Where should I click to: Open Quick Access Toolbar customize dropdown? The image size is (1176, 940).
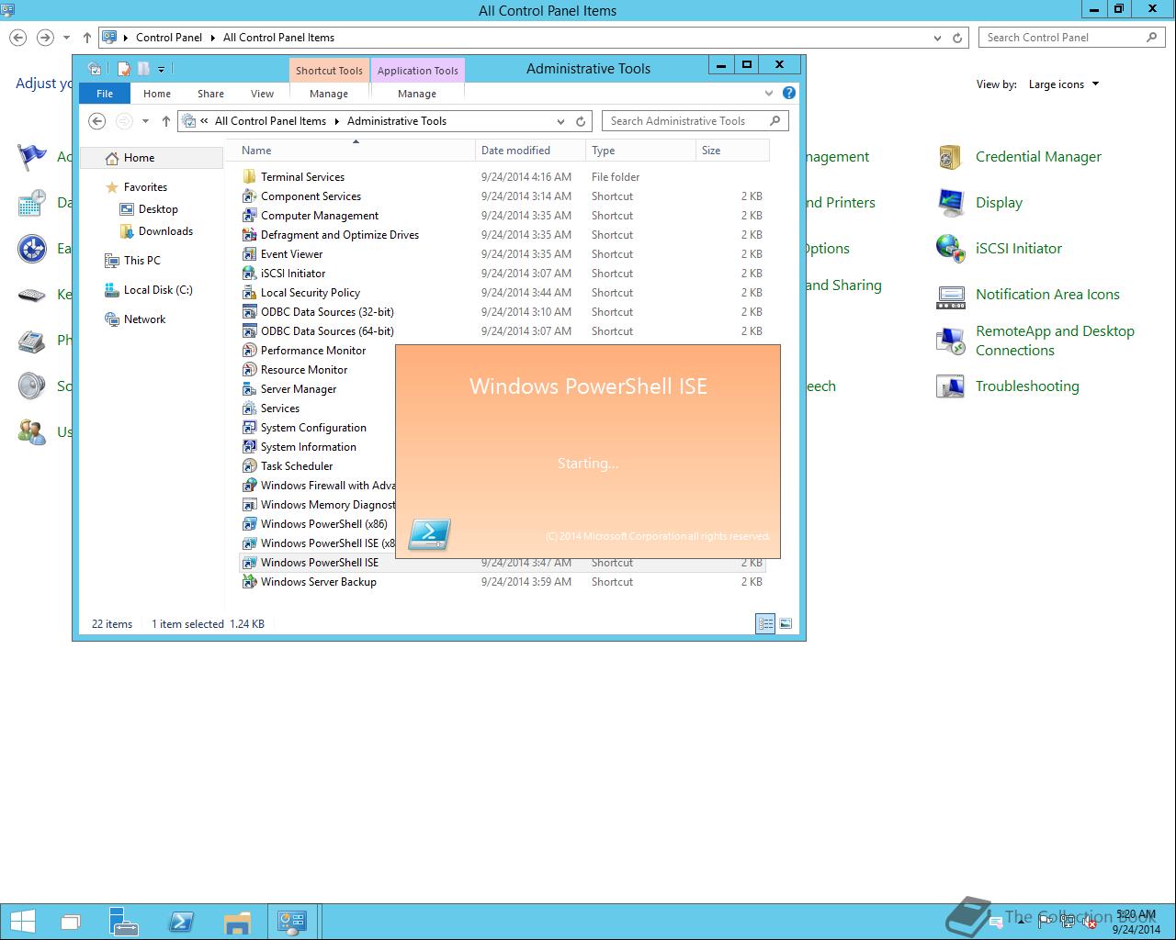click(x=161, y=69)
